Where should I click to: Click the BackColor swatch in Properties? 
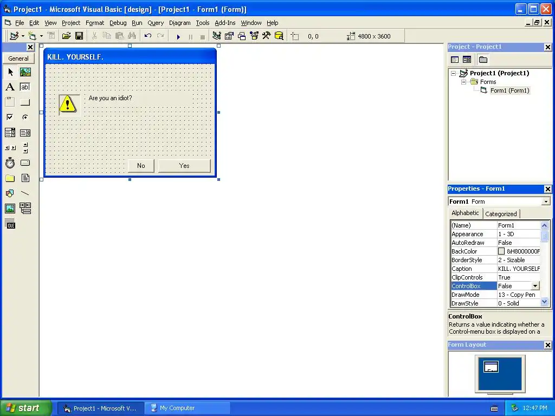(501, 251)
